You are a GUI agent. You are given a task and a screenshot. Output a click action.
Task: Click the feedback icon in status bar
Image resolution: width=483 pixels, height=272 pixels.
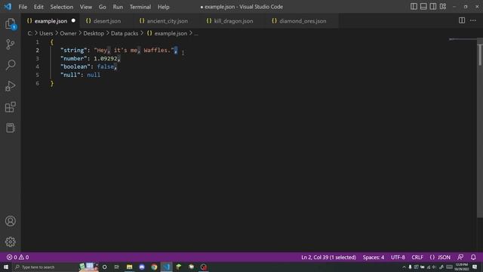(460, 257)
